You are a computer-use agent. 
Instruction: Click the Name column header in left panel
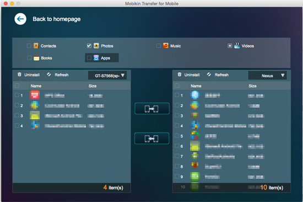point(36,86)
